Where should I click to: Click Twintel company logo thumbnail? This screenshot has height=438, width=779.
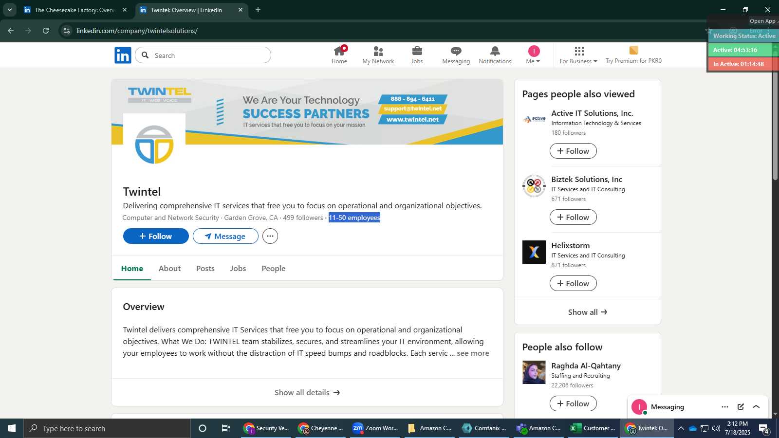click(154, 145)
